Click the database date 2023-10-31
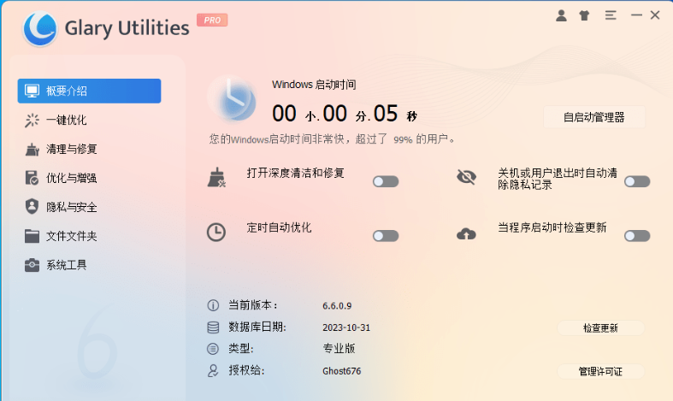Viewport: 673px width, 401px height. [346, 327]
